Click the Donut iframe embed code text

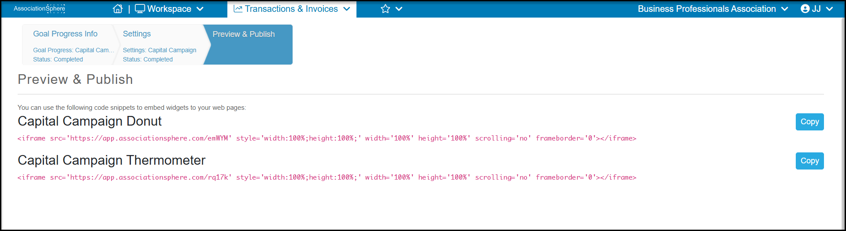click(327, 138)
